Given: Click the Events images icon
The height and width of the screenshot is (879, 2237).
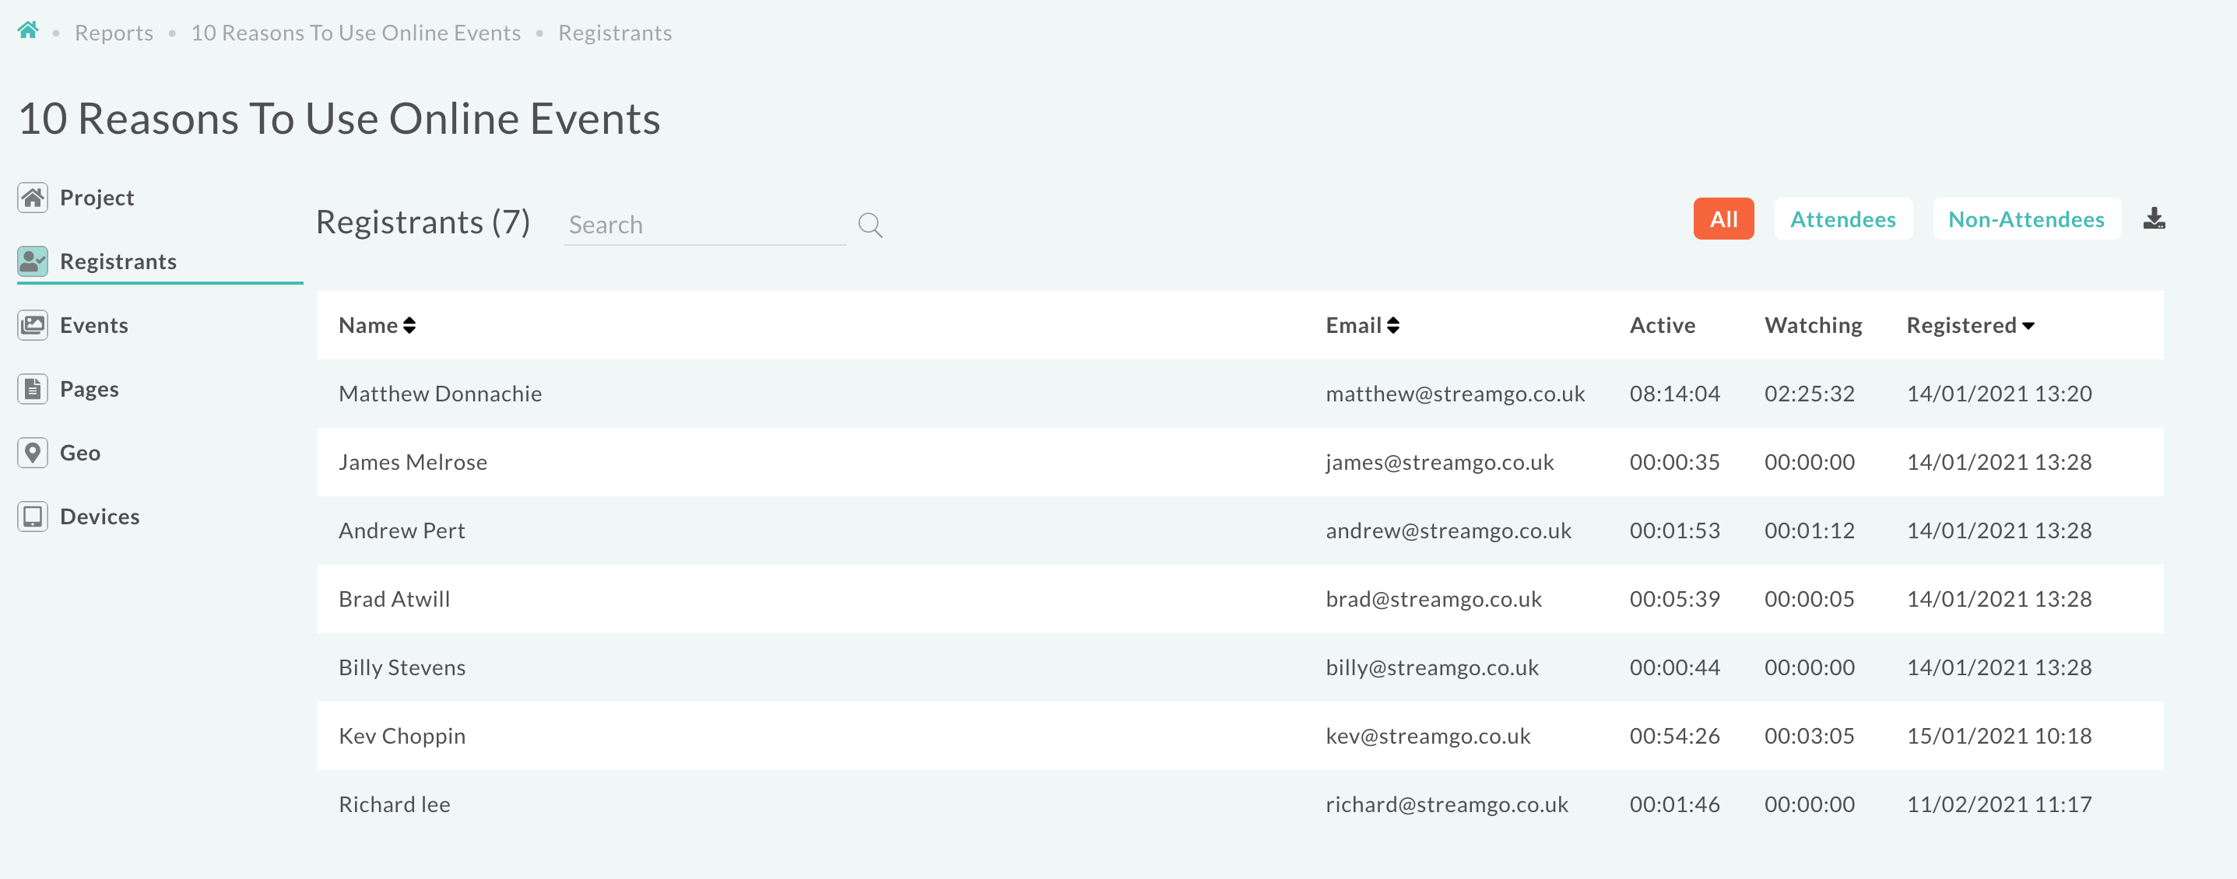Looking at the screenshot, I should point(32,325).
